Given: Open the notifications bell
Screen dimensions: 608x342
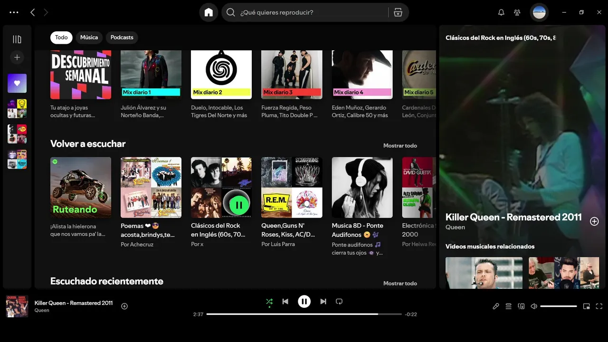Looking at the screenshot, I should coord(501,12).
